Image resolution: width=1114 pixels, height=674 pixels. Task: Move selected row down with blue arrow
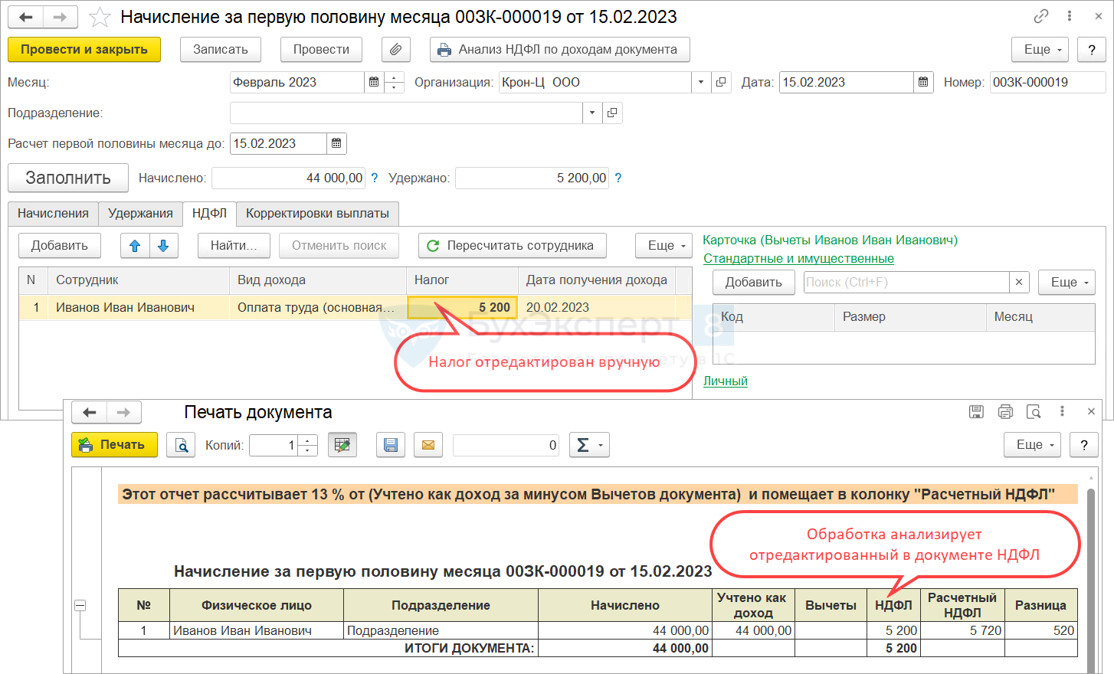[x=163, y=246]
